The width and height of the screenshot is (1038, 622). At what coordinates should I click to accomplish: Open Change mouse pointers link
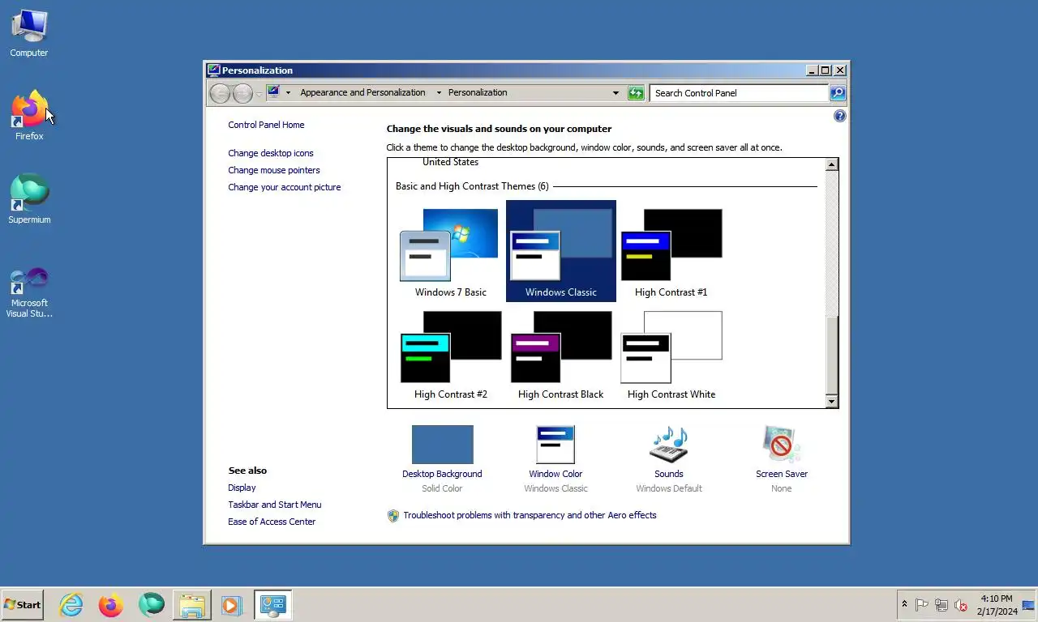273,170
